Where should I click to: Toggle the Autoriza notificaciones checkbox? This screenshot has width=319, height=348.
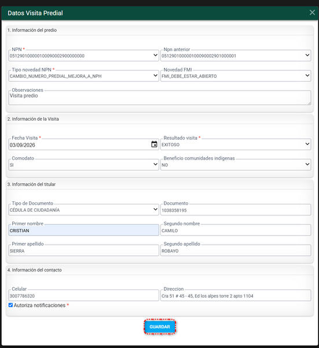(10, 305)
